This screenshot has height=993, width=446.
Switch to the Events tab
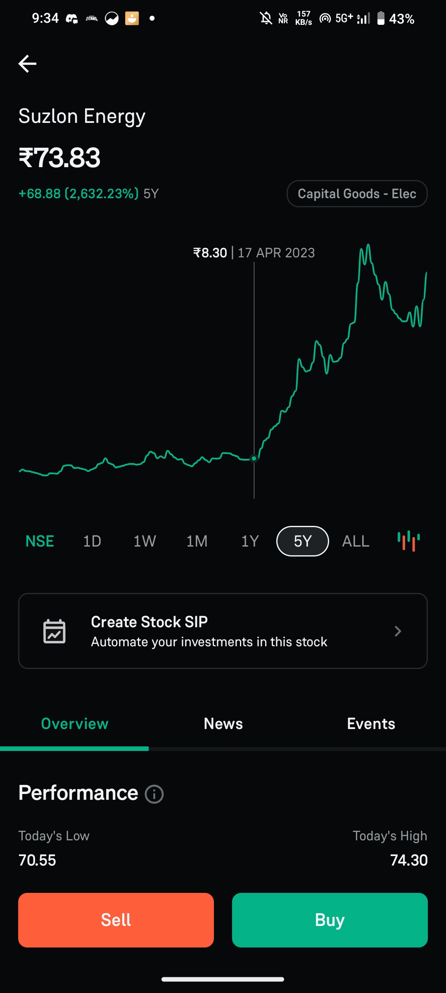[371, 724]
